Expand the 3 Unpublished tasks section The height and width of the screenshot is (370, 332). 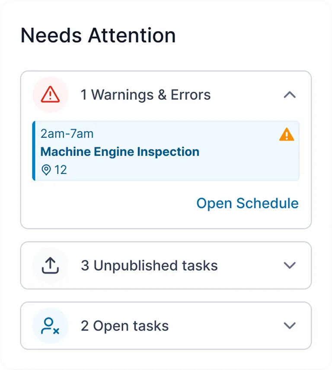coord(290,265)
